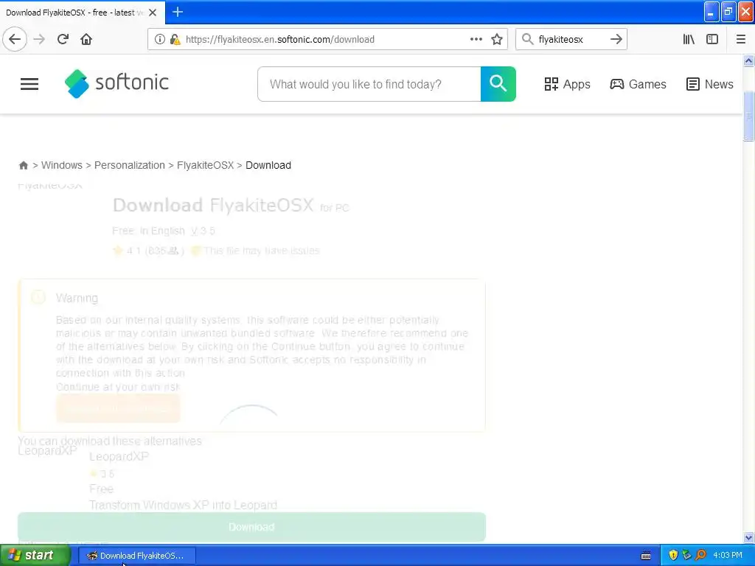
Task: Click the green Download button
Action: pyautogui.click(x=252, y=527)
